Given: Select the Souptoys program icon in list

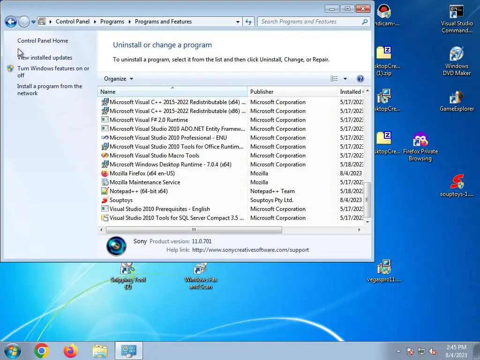Looking at the screenshot, I should (105, 200).
